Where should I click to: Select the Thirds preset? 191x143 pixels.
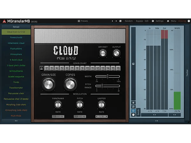pos(16,82)
